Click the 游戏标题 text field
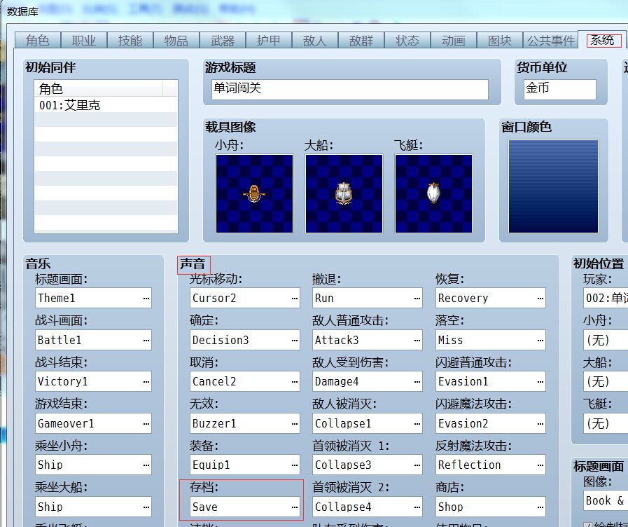The height and width of the screenshot is (527, 628). coord(350,89)
